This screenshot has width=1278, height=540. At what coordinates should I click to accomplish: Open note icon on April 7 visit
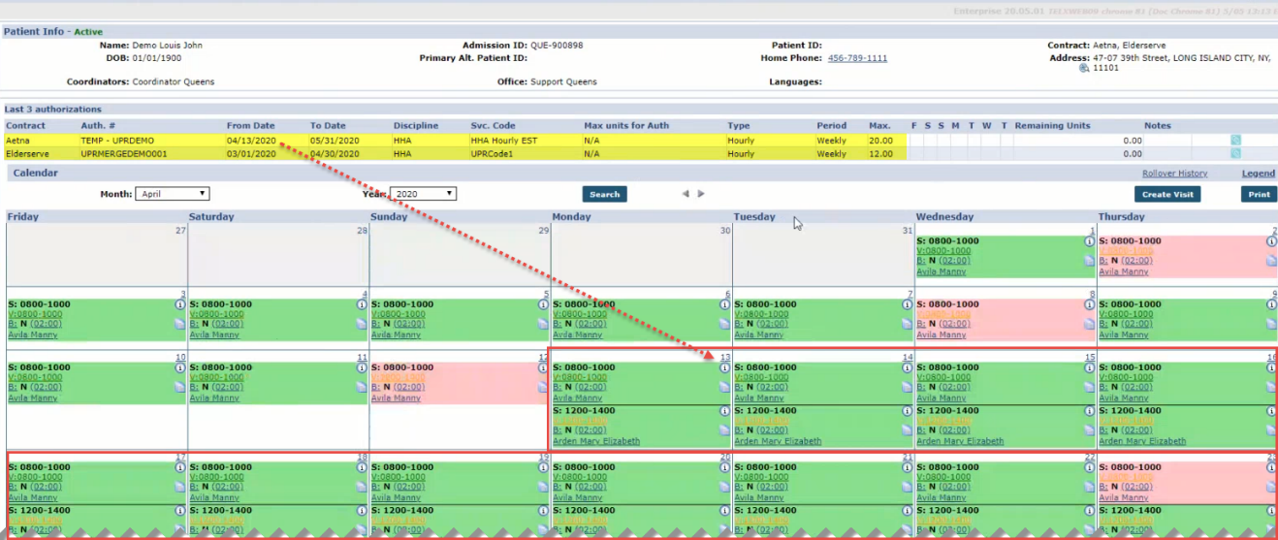(909, 324)
